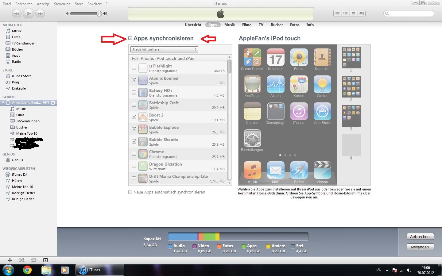Open the Rockige Lieder playlist
This screenshot has height=276, width=442.
pyautogui.click(x=23, y=193)
